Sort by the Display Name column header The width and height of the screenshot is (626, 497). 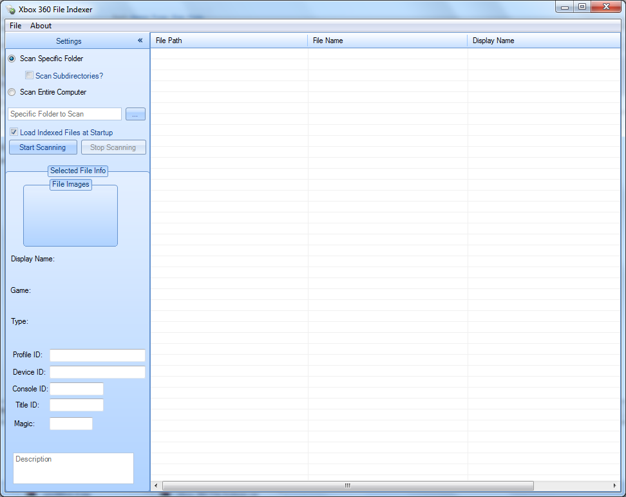pos(544,41)
